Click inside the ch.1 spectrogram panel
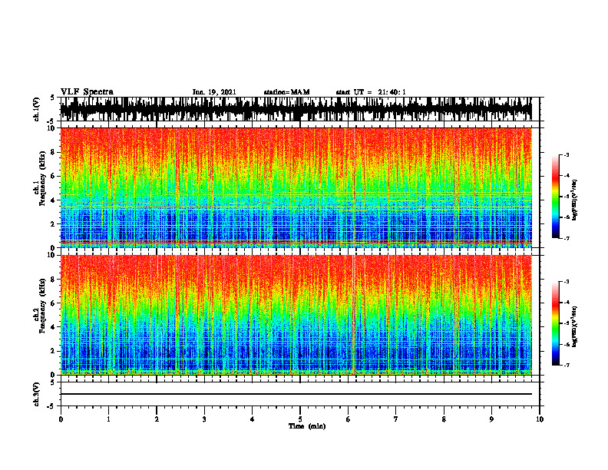 coord(296,187)
